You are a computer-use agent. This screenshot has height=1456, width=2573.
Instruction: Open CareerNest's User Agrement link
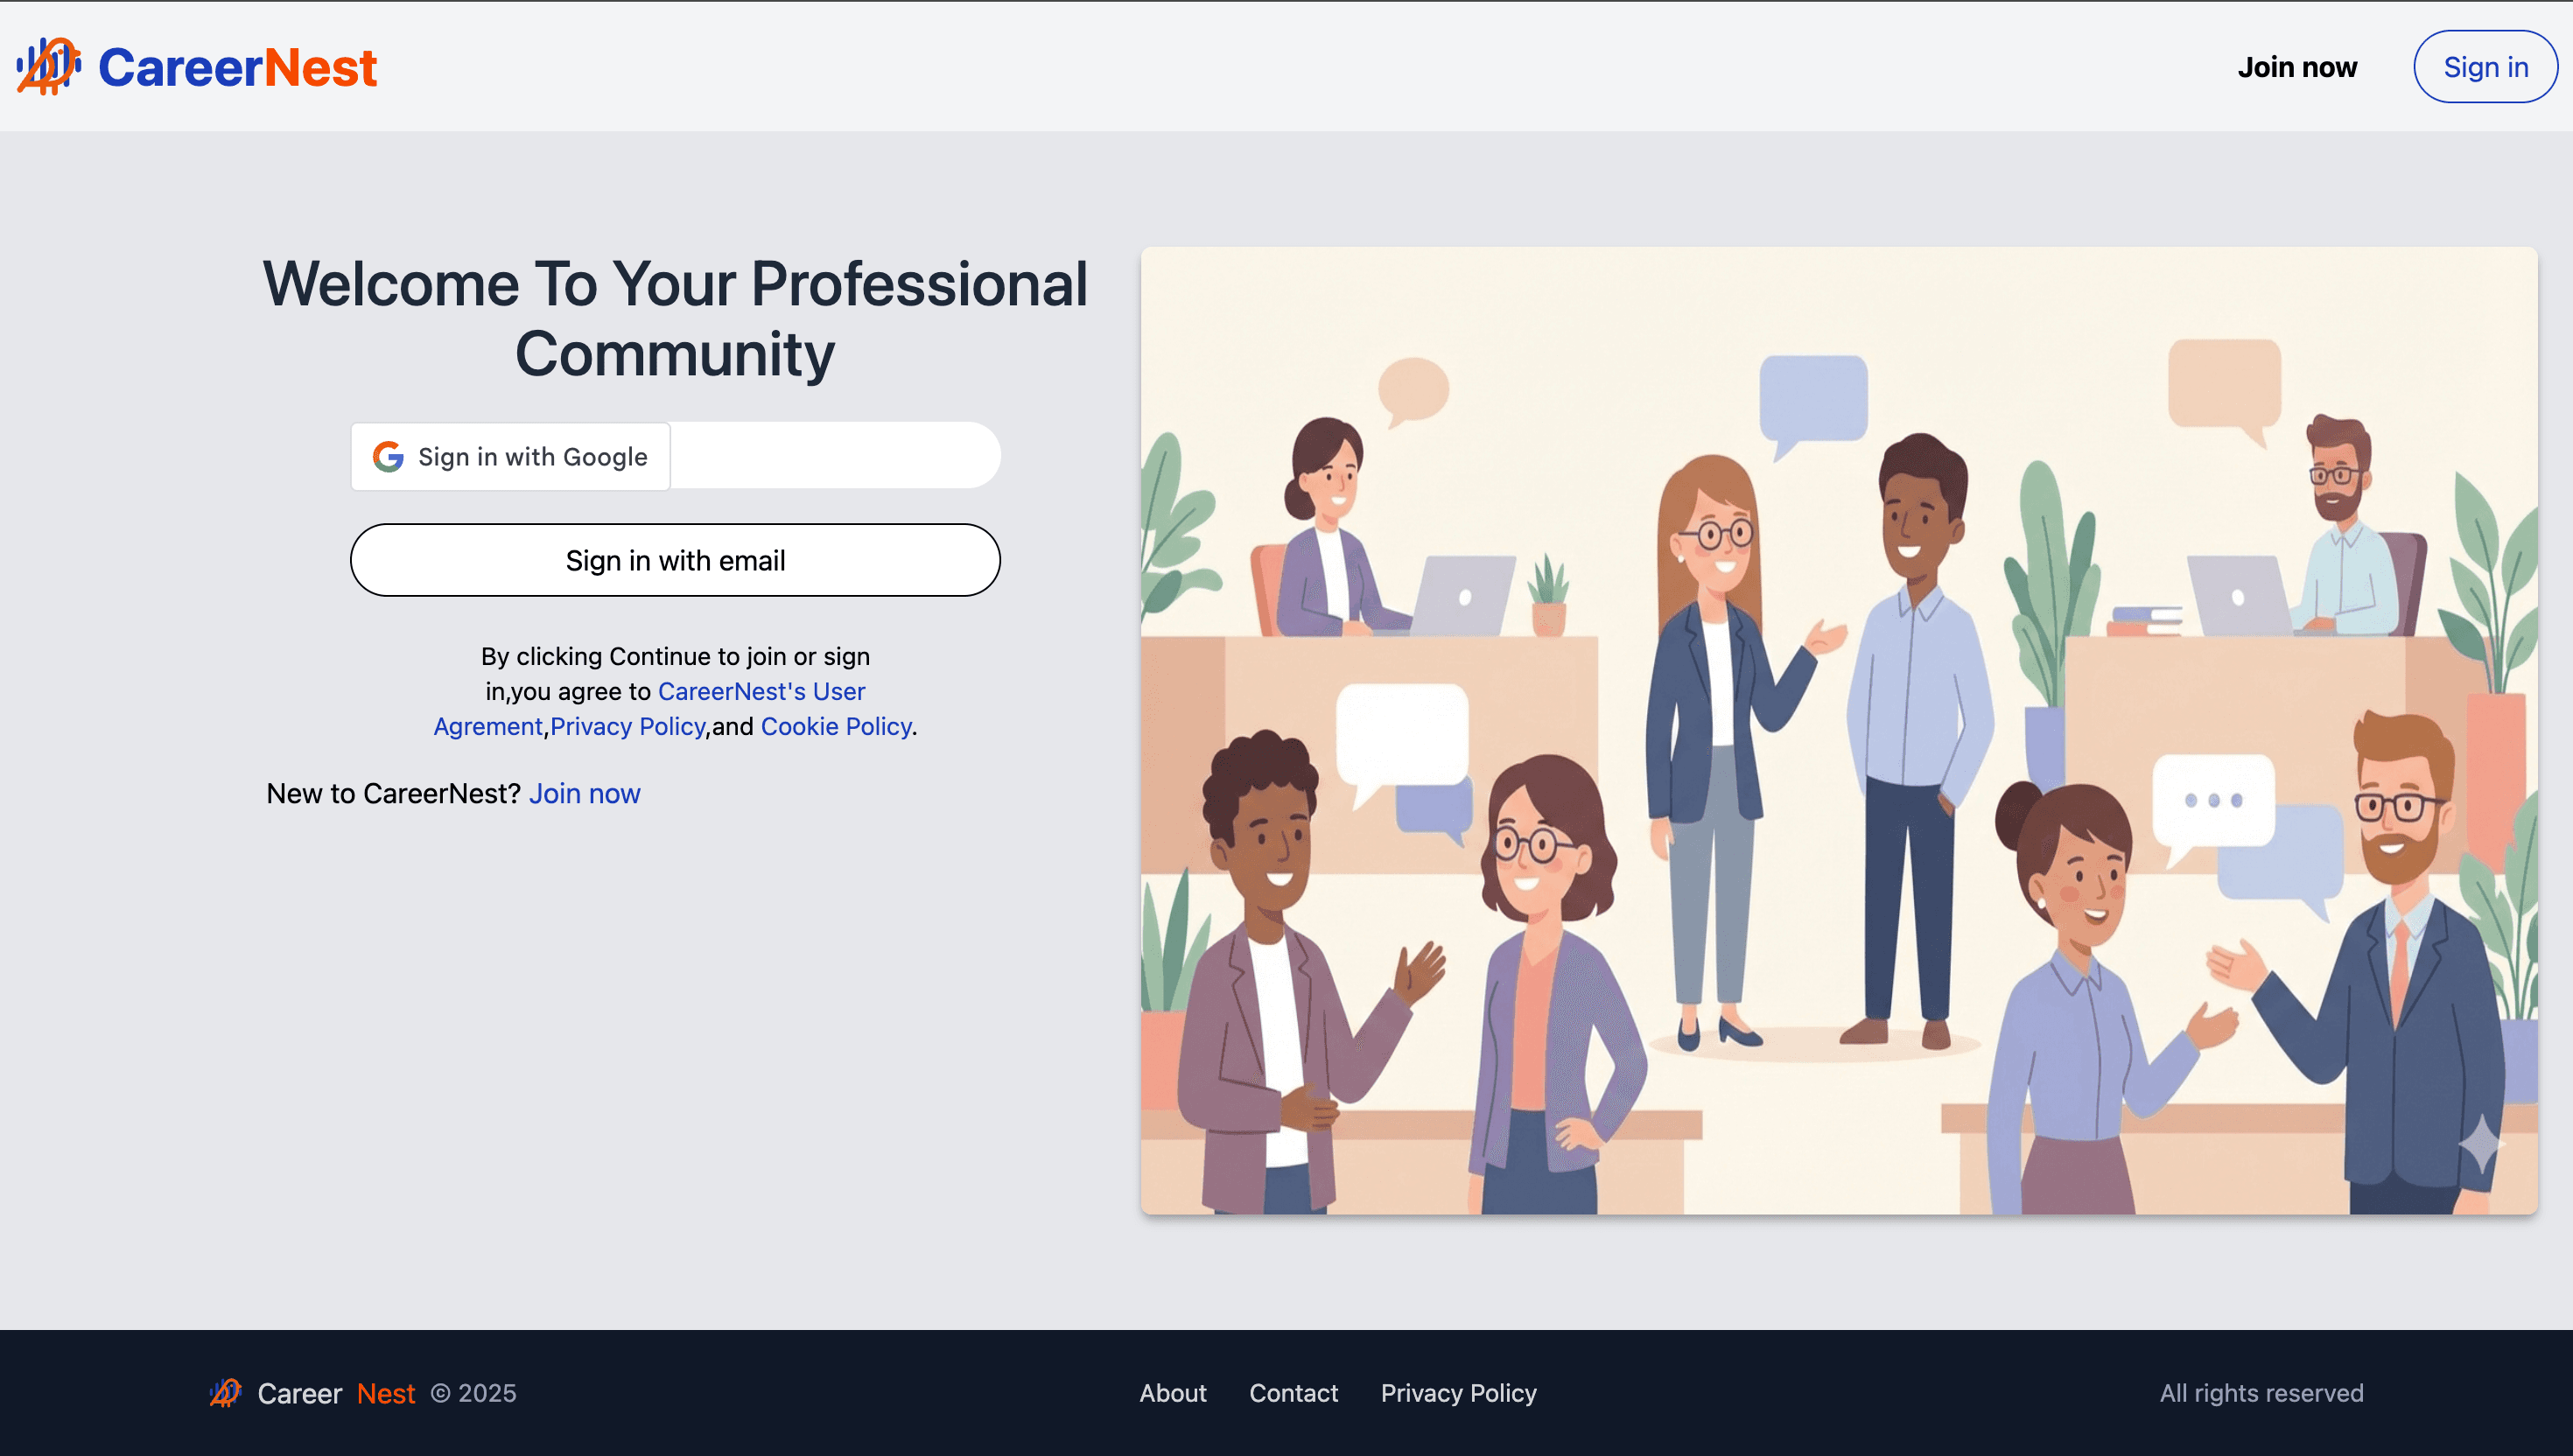coord(650,708)
